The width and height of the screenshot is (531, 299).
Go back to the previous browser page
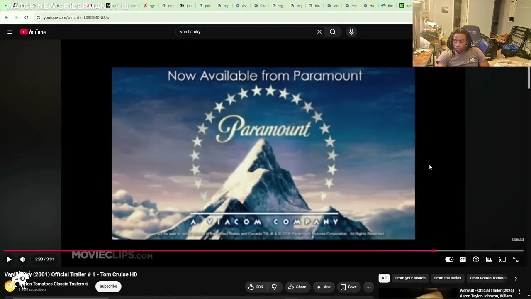(6, 17)
